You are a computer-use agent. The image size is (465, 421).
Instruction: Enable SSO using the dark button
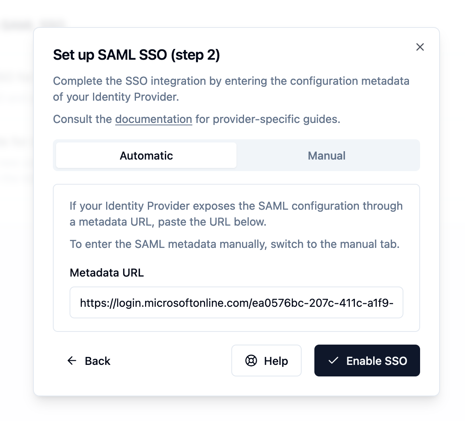pyautogui.click(x=367, y=361)
